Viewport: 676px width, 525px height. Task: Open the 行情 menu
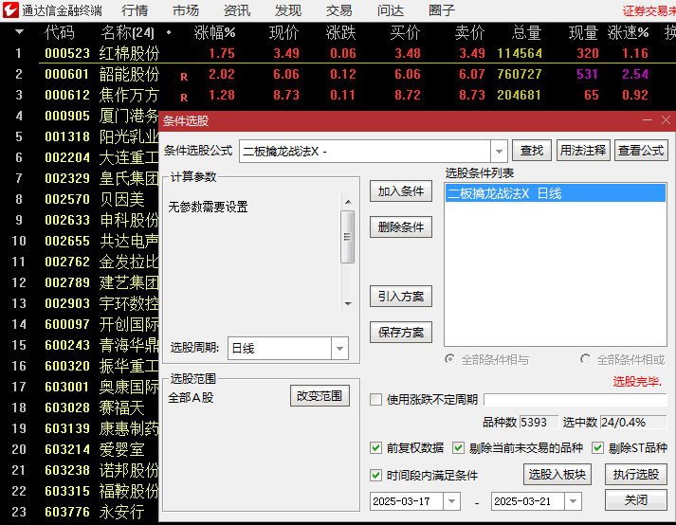tap(135, 10)
